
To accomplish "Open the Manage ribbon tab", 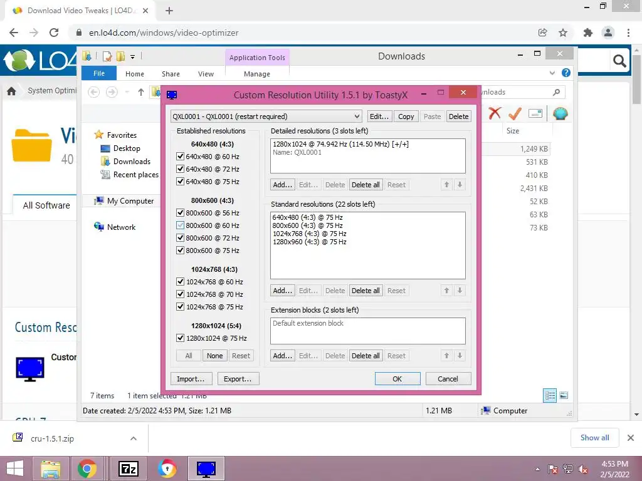I will pos(257,74).
